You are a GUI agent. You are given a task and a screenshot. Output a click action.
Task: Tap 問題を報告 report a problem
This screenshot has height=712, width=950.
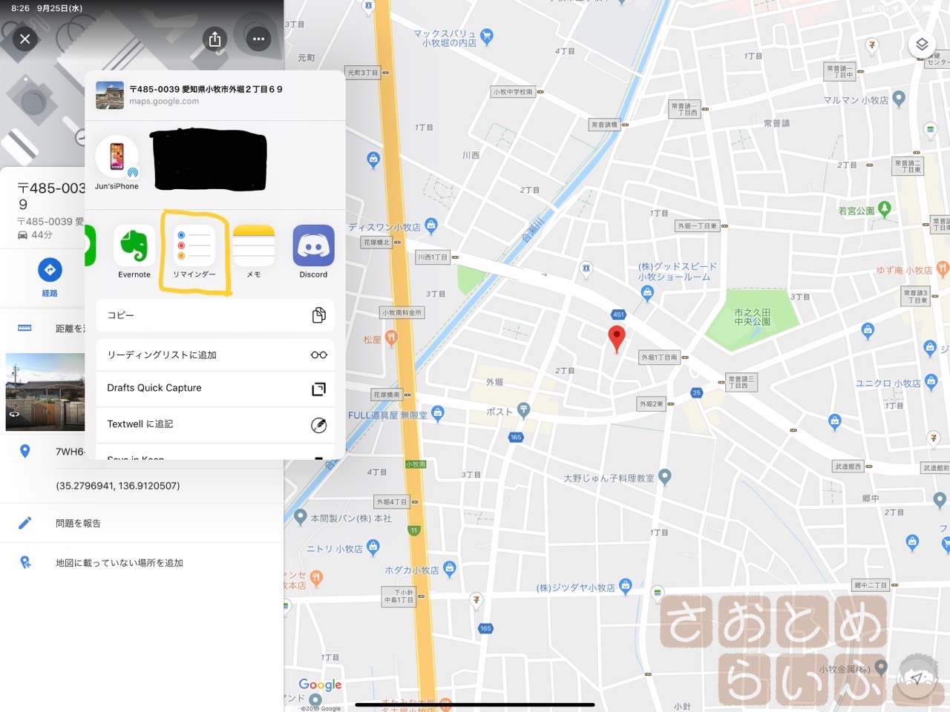coord(142,524)
